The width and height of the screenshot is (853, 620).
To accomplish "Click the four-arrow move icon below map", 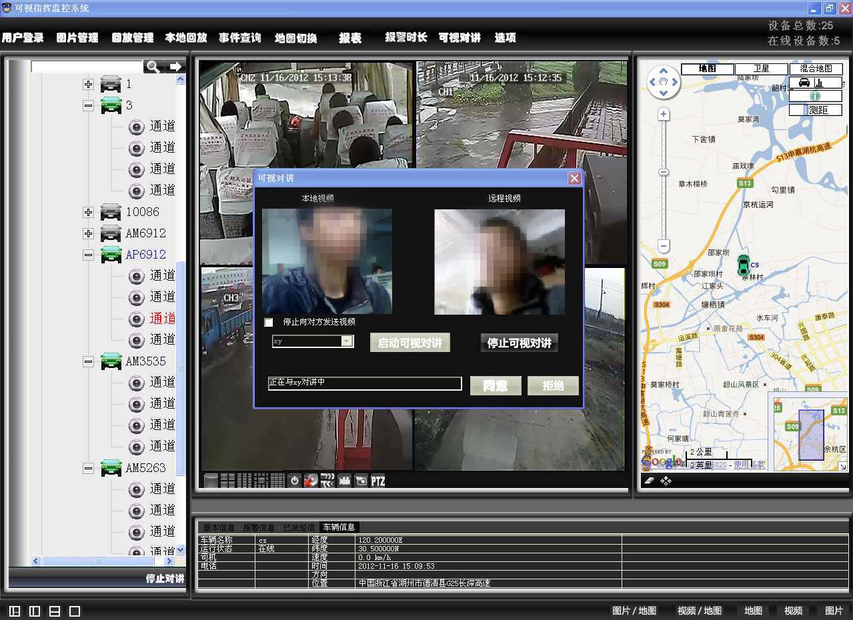I will coord(666,481).
